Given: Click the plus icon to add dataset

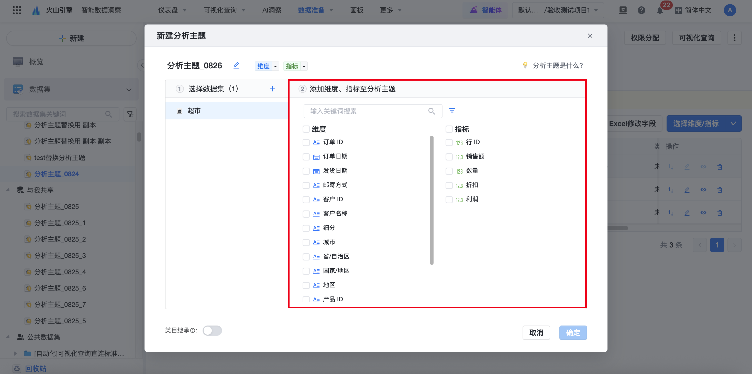Looking at the screenshot, I should pos(272,89).
